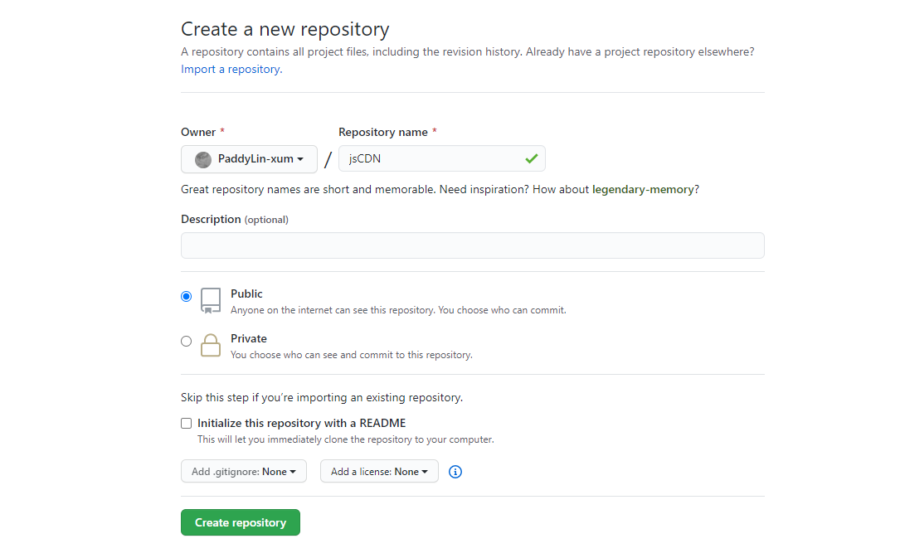The height and width of the screenshot is (558, 900).
Task: Open the Import a repository link
Action: [231, 69]
